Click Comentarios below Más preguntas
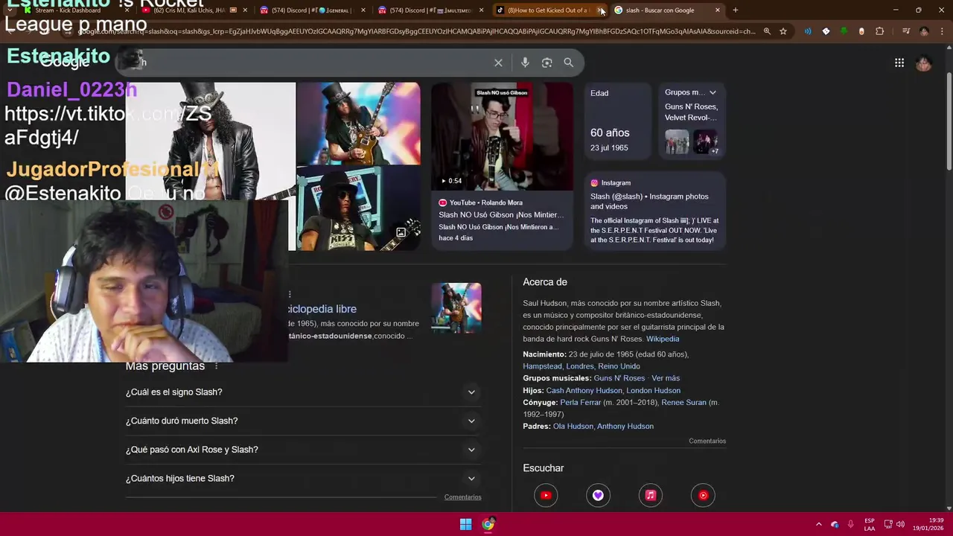The height and width of the screenshot is (536, 953). coord(462,497)
